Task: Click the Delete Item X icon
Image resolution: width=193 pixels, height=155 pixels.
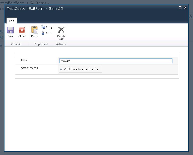Action: (61, 30)
